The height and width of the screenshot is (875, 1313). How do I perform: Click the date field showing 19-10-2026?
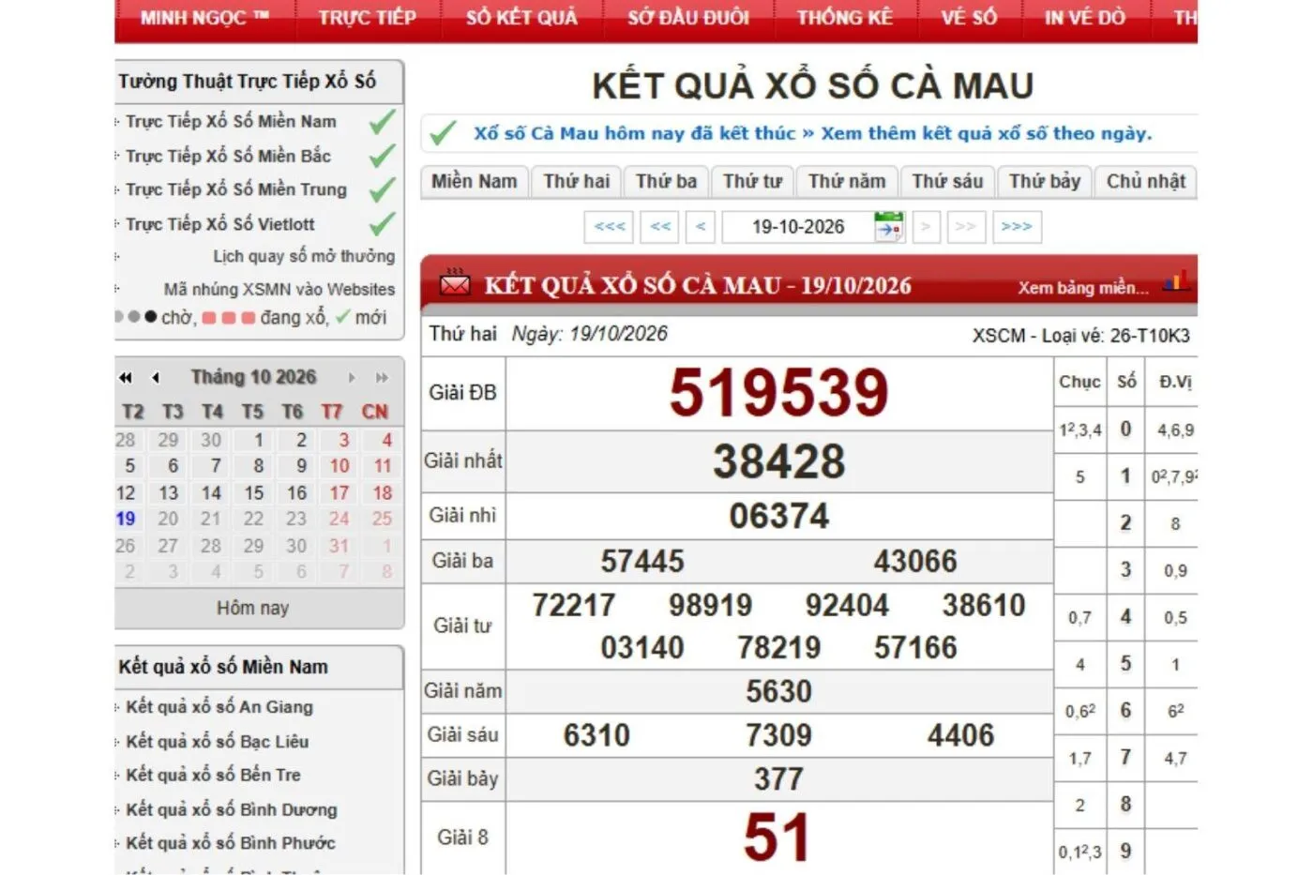coord(798,227)
